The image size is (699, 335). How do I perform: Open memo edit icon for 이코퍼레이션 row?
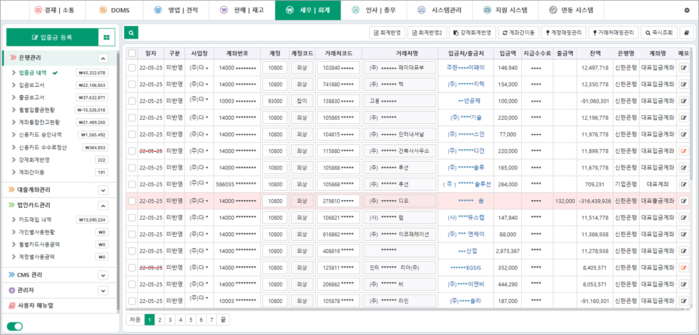683,234
